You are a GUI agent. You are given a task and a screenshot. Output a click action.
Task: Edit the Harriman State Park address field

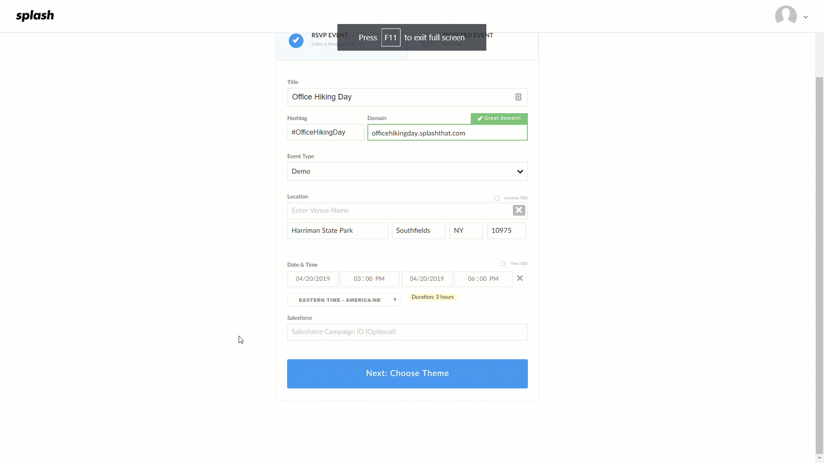point(337,231)
